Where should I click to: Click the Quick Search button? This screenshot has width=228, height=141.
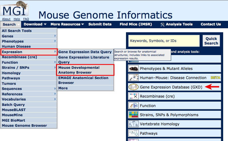[211, 41]
